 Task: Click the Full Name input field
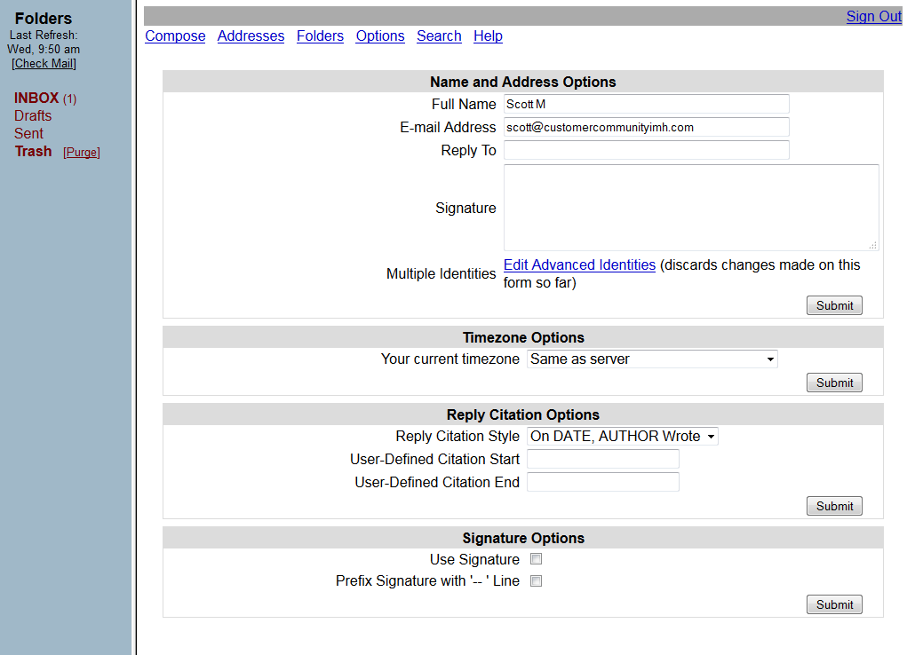click(646, 104)
